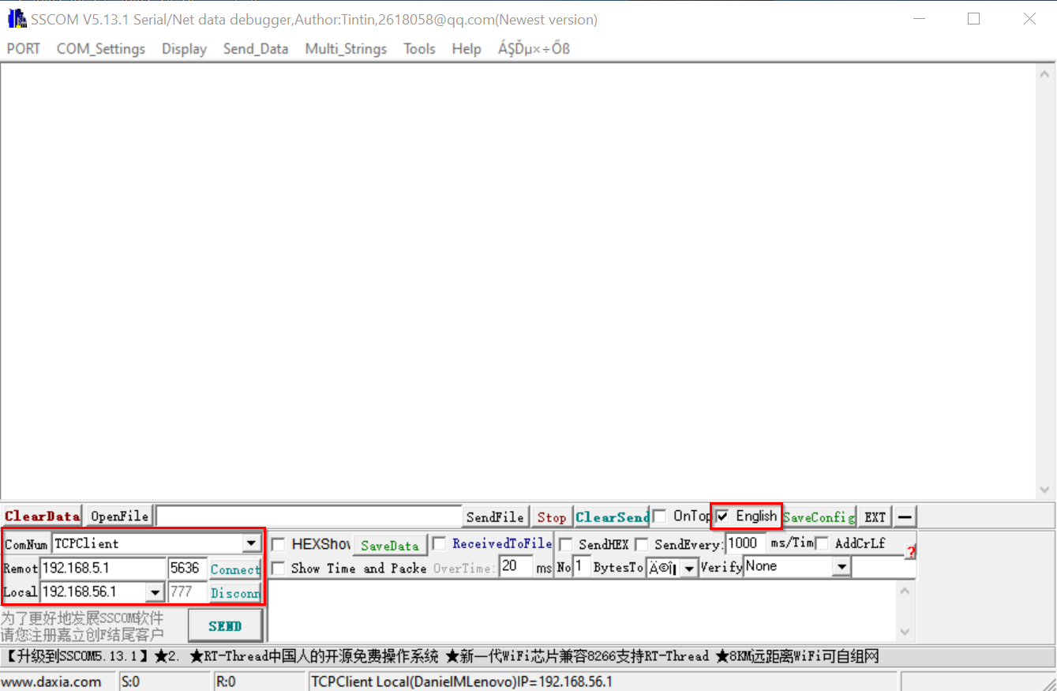
Task: Click the TCPClient Local IP status text
Action: tap(462, 682)
